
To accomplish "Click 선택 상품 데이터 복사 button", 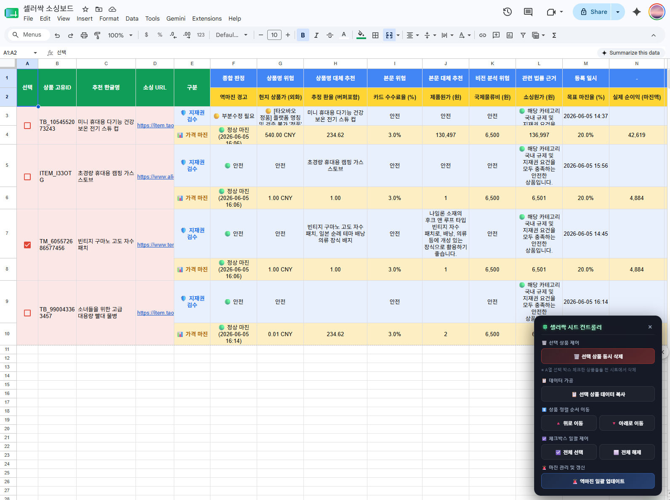I will [x=598, y=394].
